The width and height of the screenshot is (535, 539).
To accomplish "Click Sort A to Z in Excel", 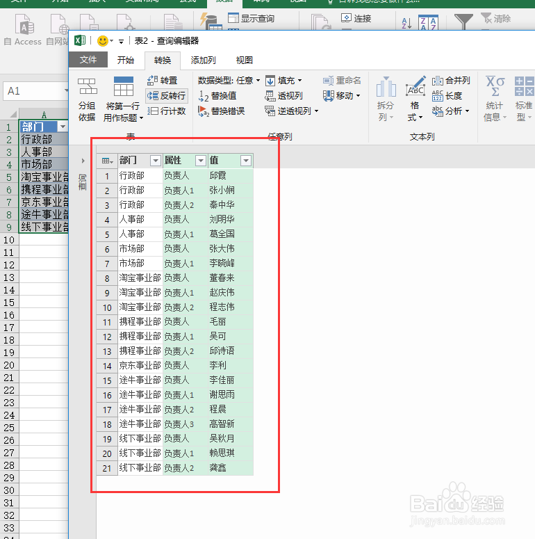I will pyautogui.click(x=406, y=23).
